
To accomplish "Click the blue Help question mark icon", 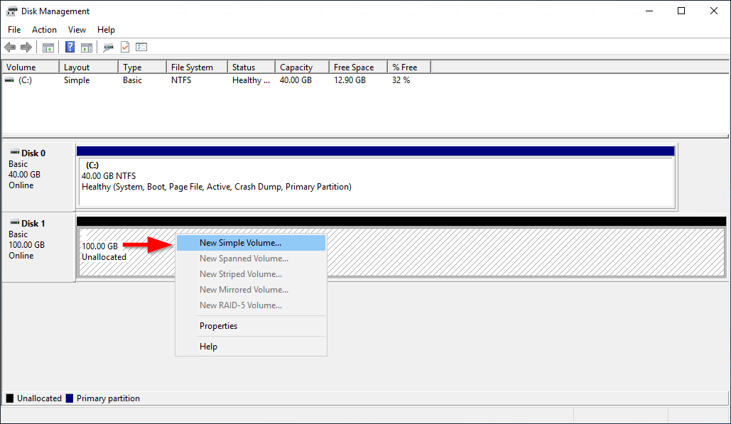I will pyautogui.click(x=70, y=48).
